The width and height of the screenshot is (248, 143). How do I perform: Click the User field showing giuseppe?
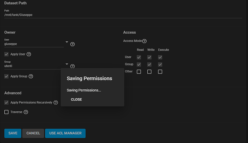tap(34, 44)
